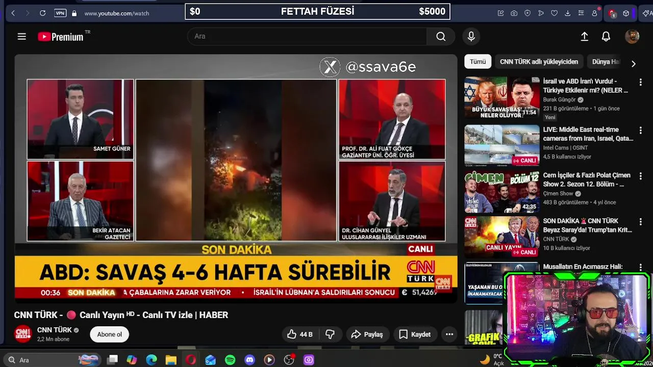The height and width of the screenshot is (367, 653).
Task: Open the ad blocker shield icon
Action: (x=528, y=13)
